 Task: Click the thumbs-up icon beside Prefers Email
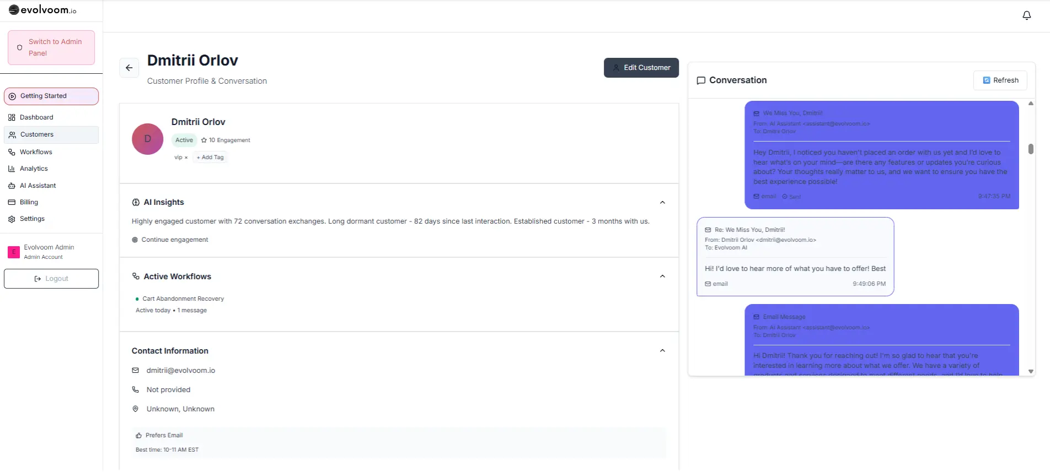[x=139, y=436]
